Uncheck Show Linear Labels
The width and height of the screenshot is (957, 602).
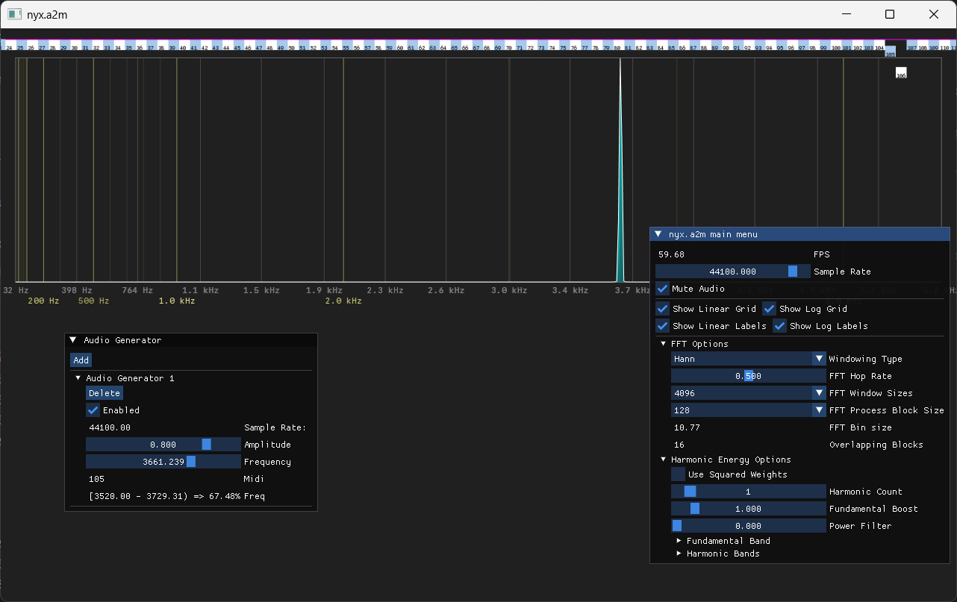pyautogui.click(x=662, y=325)
